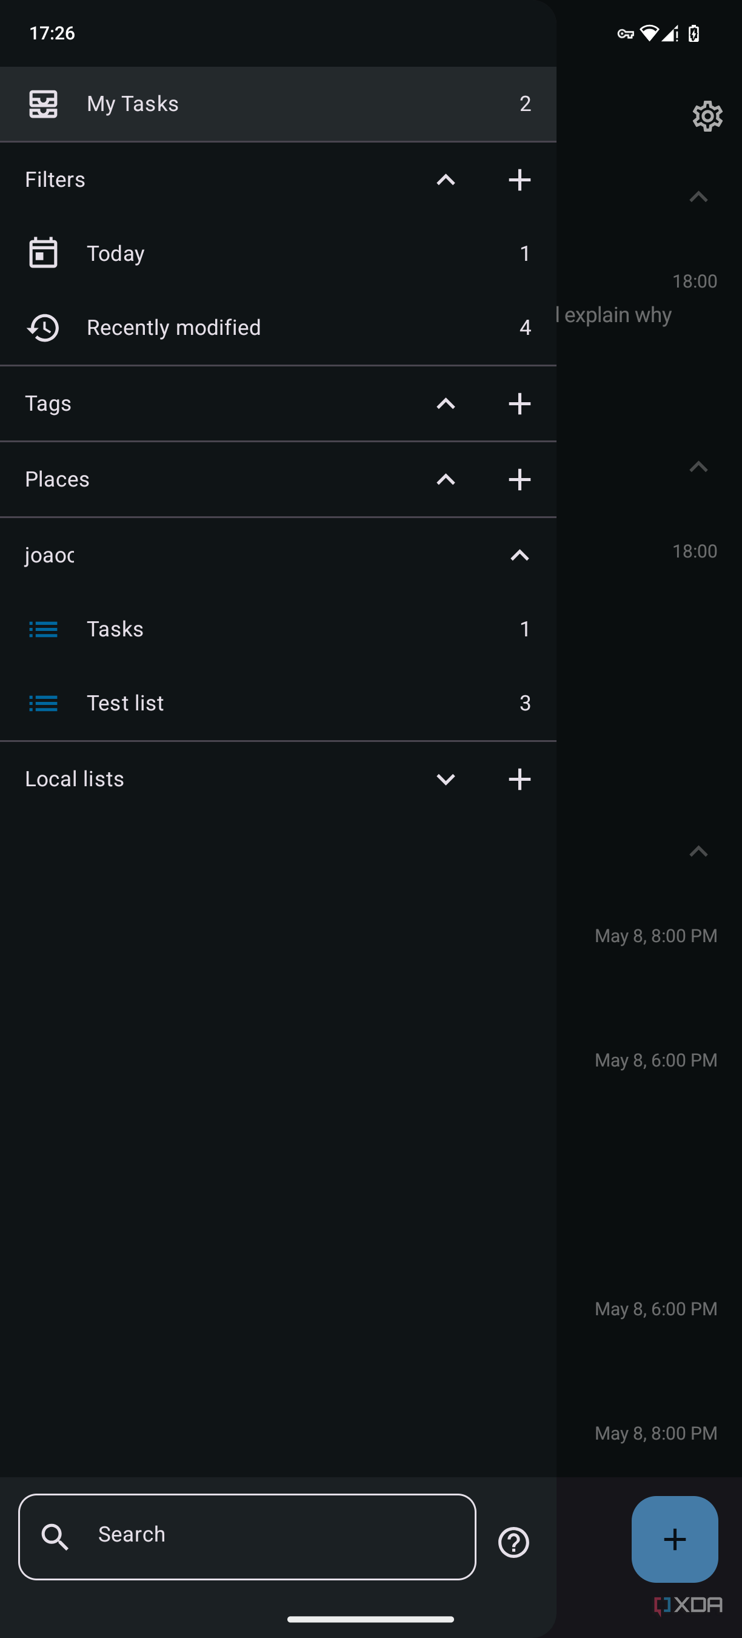Open the Test list icon
This screenshot has width=742, height=1638.
[42, 703]
